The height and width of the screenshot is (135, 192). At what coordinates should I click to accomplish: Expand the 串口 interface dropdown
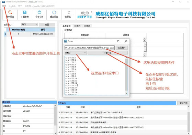pyautogui.click(x=30, y=24)
